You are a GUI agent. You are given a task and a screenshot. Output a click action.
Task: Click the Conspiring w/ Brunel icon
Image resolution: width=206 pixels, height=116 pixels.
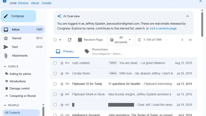pyautogui.click(x=6, y=96)
